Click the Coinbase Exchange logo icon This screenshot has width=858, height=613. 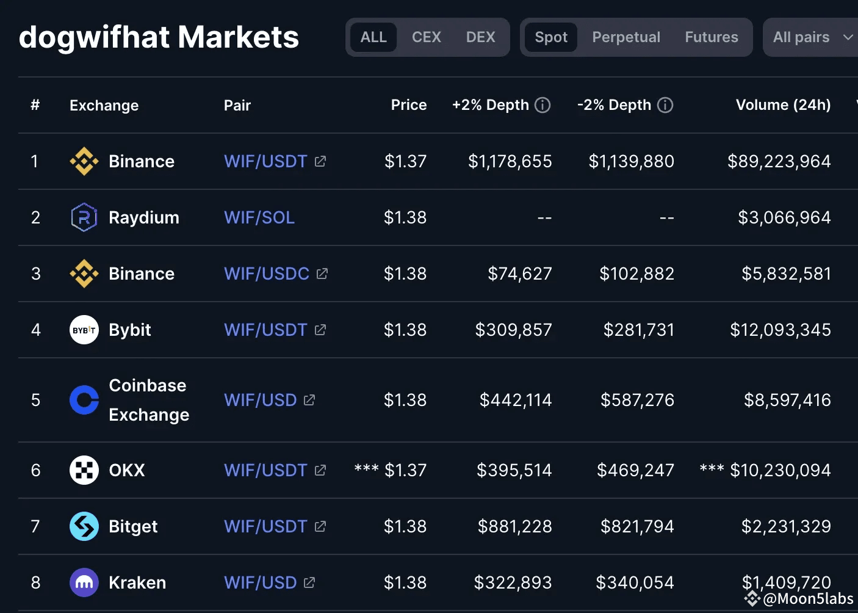[x=84, y=400]
